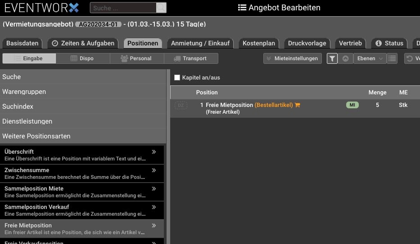420x244 pixels.
Task: Add Überschrift using its double-arrow icon
Action: [154, 152]
